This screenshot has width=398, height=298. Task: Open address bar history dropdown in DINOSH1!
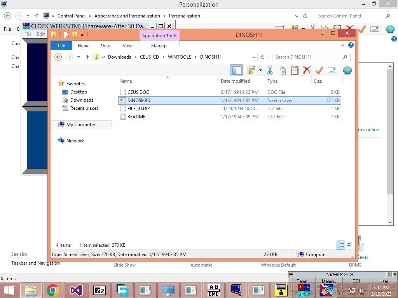pyautogui.click(x=254, y=57)
